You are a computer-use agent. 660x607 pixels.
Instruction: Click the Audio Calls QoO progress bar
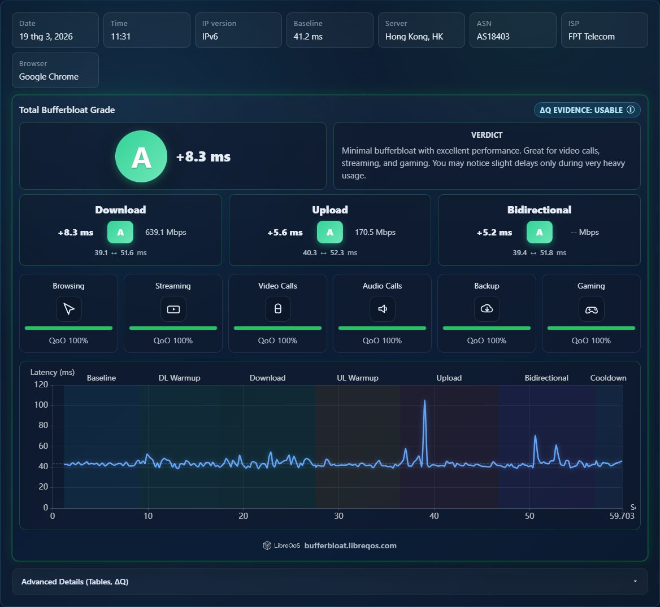point(382,328)
